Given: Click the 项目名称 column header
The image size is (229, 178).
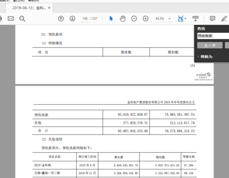Looking at the screenshot, I should pos(54,157).
